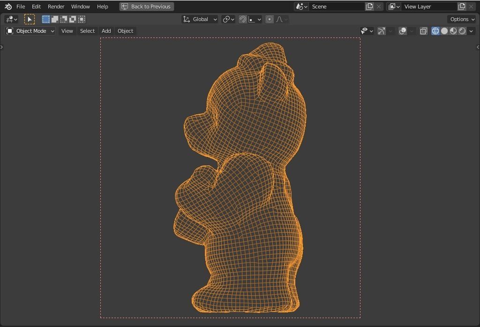Open the editor type selector dropdown
Image resolution: width=480 pixels, height=327 pixels.
click(12, 19)
